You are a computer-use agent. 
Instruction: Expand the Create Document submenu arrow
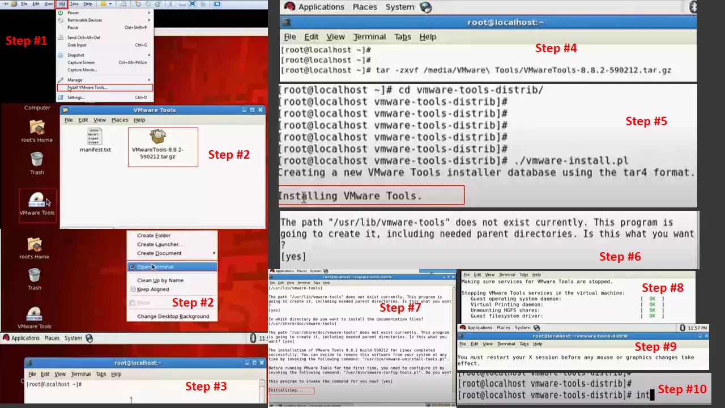click(x=214, y=253)
